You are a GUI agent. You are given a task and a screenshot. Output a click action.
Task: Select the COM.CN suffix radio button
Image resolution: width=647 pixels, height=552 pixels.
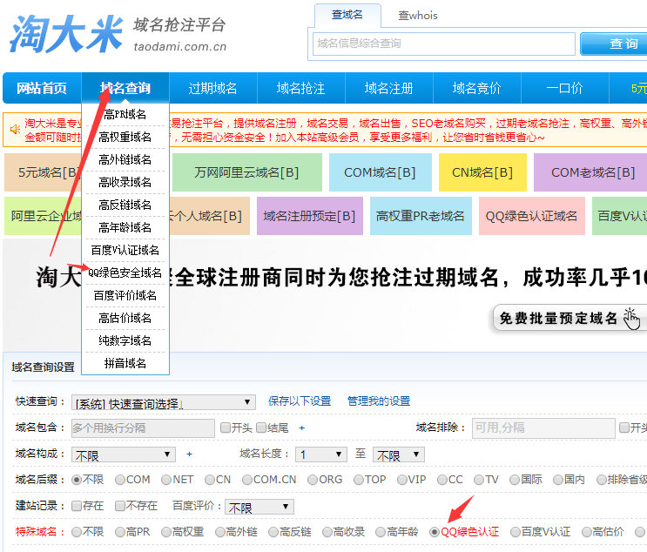(x=247, y=481)
